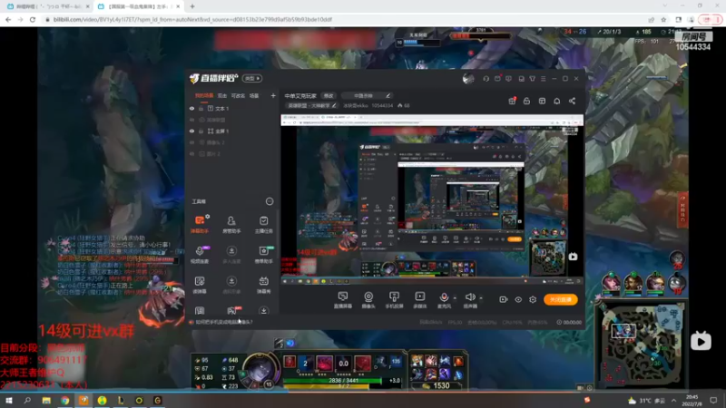This screenshot has height=408, width=726.
Task: Switch to the first red scene tab
Action: 204,96
